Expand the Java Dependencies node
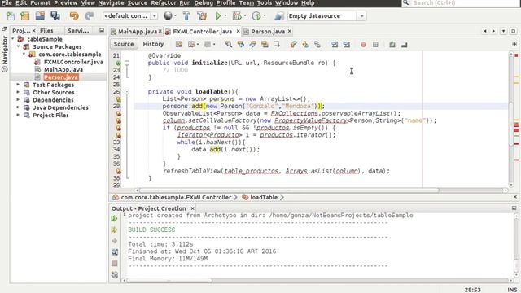521x293 pixels. [18, 107]
